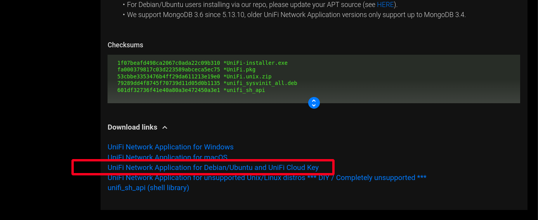Expand the checksums code block with the blue arrow icon
The width and height of the screenshot is (538, 220).
(314, 103)
